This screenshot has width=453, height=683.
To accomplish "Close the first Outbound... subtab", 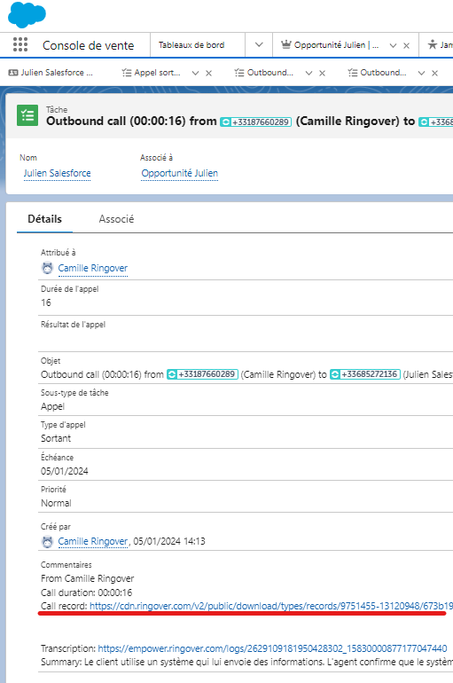I will coord(322,73).
